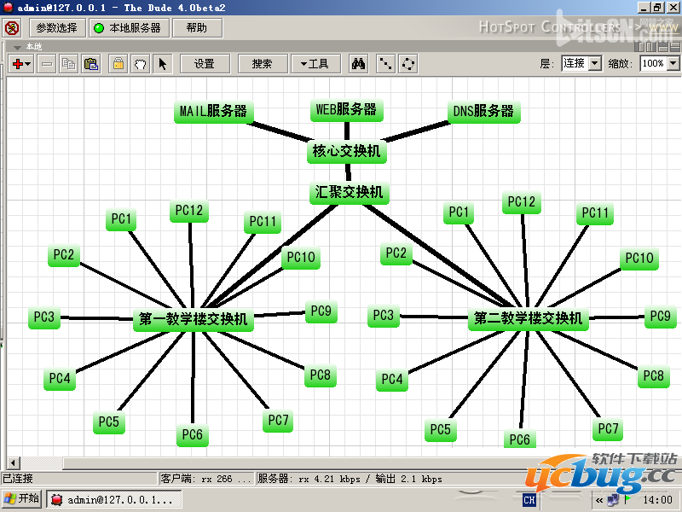Viewport: 682px width, 512px height.
Task: Click the 设置 settings button
Action: [x=204, y=63]
